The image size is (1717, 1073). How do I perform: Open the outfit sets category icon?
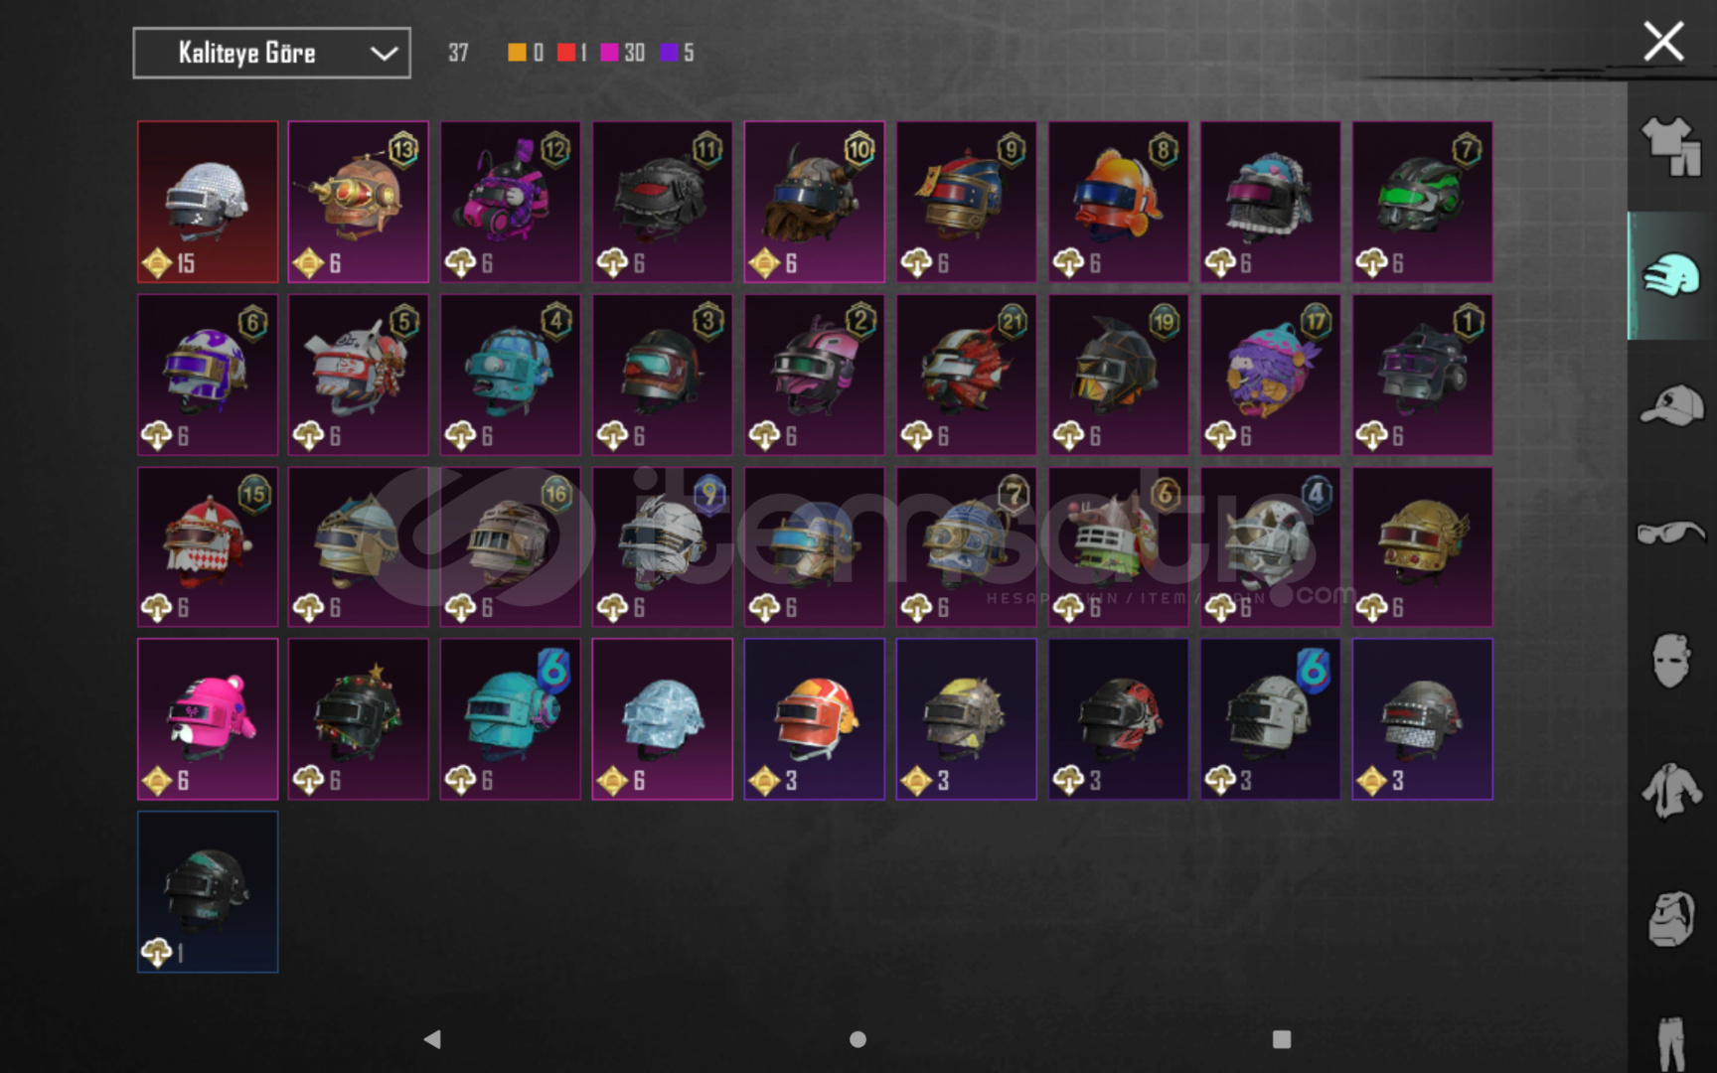1671,147
